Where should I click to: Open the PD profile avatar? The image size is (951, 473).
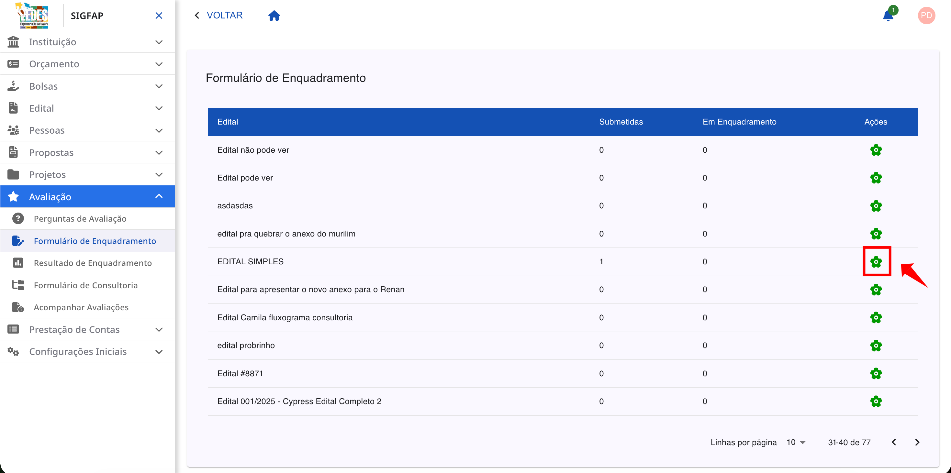(927, 15)
